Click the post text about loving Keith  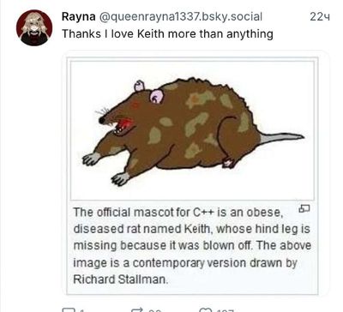pyautogui.click(x=167, y=34)
